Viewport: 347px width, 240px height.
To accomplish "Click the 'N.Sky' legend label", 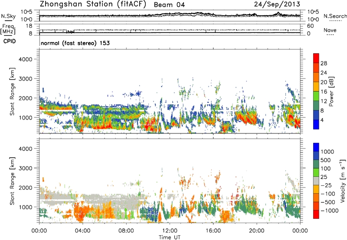I will pyautogui.click(x=8, y=16).
